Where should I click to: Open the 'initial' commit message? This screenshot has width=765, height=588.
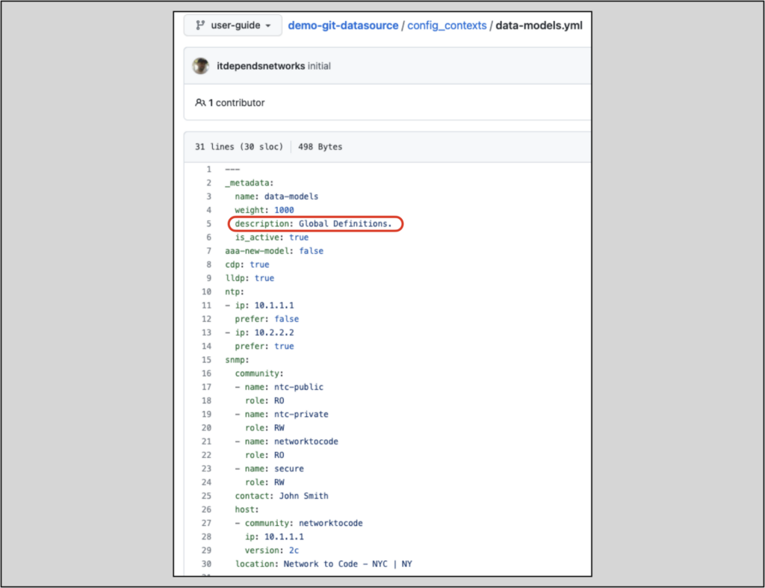[319, 66]
